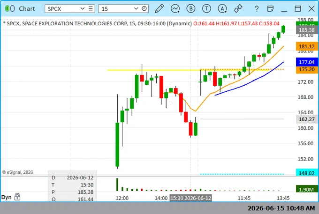Toggle the Dyn padlock icon

pyautogui.click(x=17, y=197)
